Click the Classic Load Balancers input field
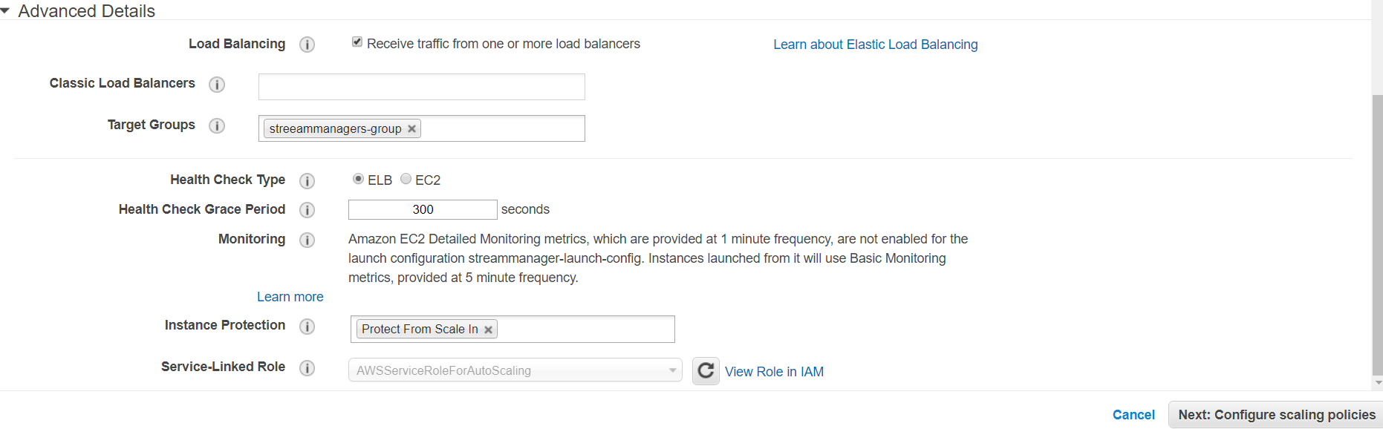 point(422,87)
